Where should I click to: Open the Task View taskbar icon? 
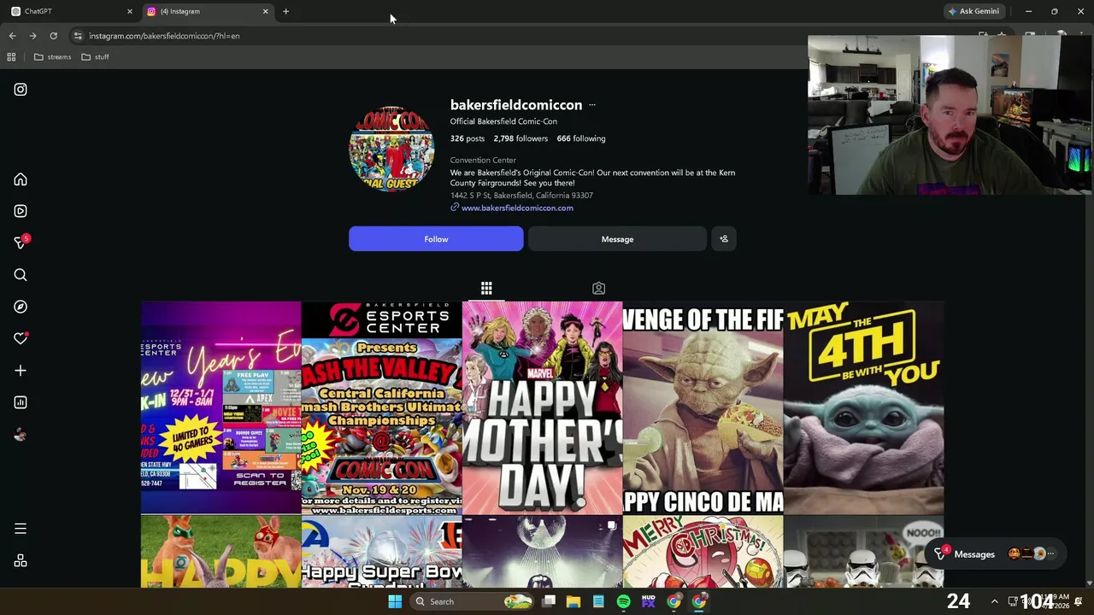[x=549, y=601]
